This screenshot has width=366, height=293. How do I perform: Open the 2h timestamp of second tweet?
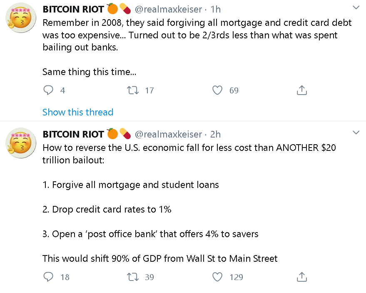[215, 134]
